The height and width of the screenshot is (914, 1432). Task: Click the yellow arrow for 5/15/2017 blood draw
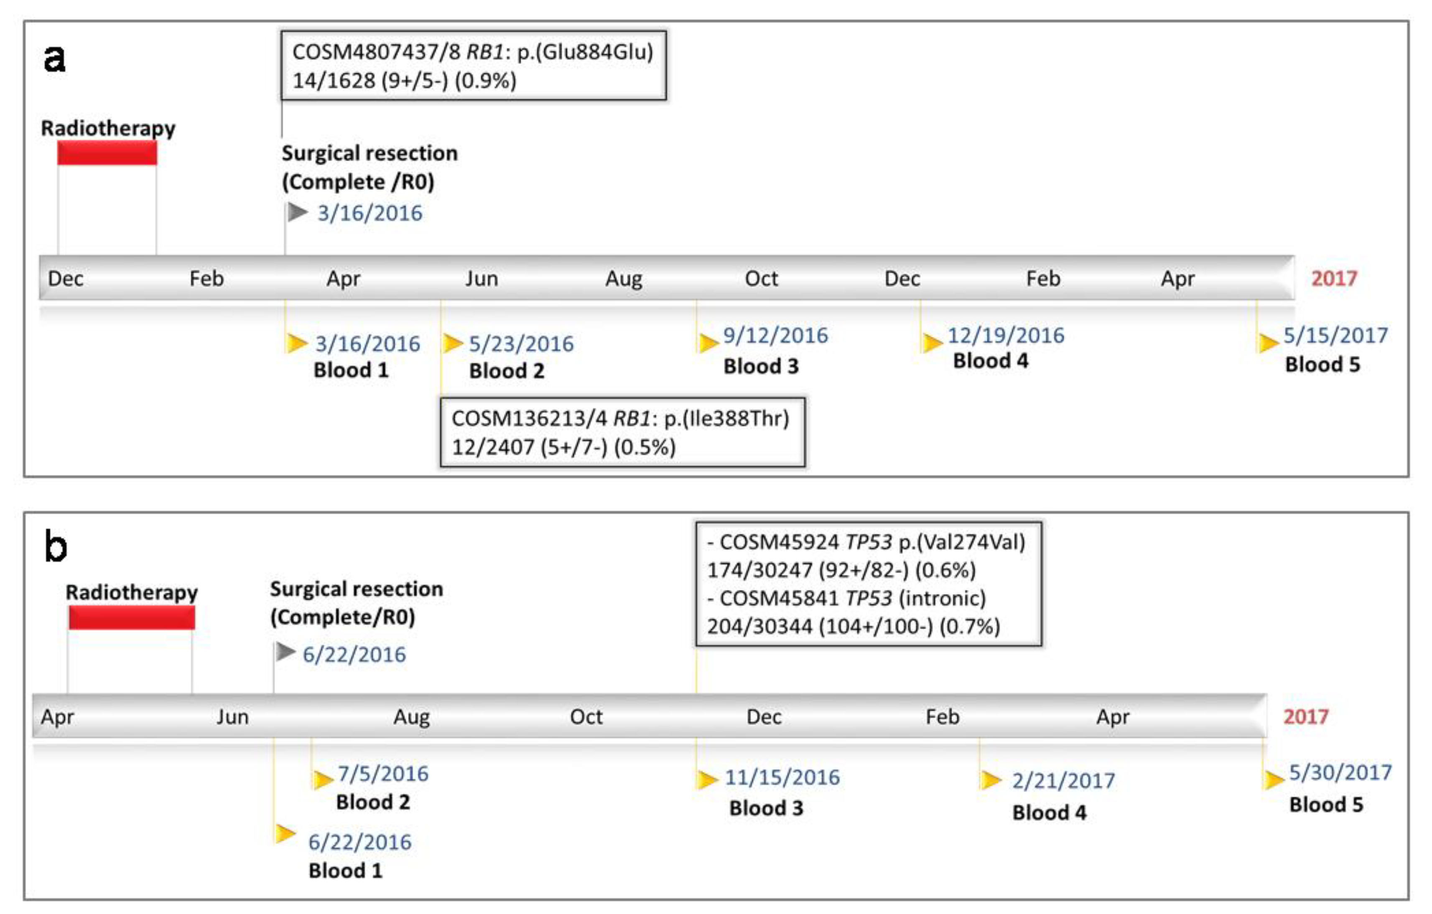click(1269, 342)
